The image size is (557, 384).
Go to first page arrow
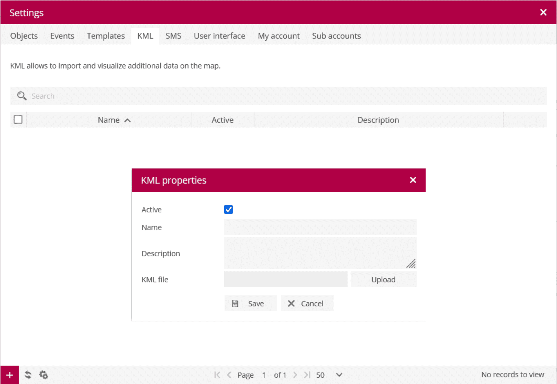(217, 375)
